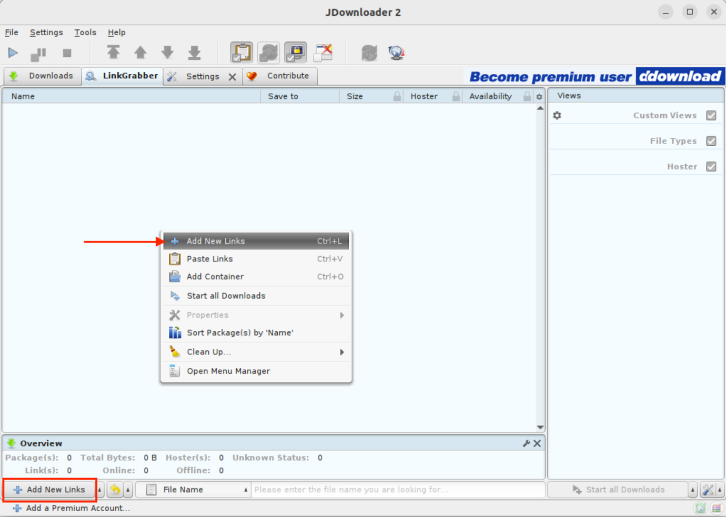Click the move-to-top arrow icon
Screen dimensions: 726x517
coord(113,53)
